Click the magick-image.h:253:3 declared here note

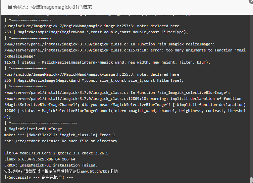pyautogui.click(x=92, y=26)
